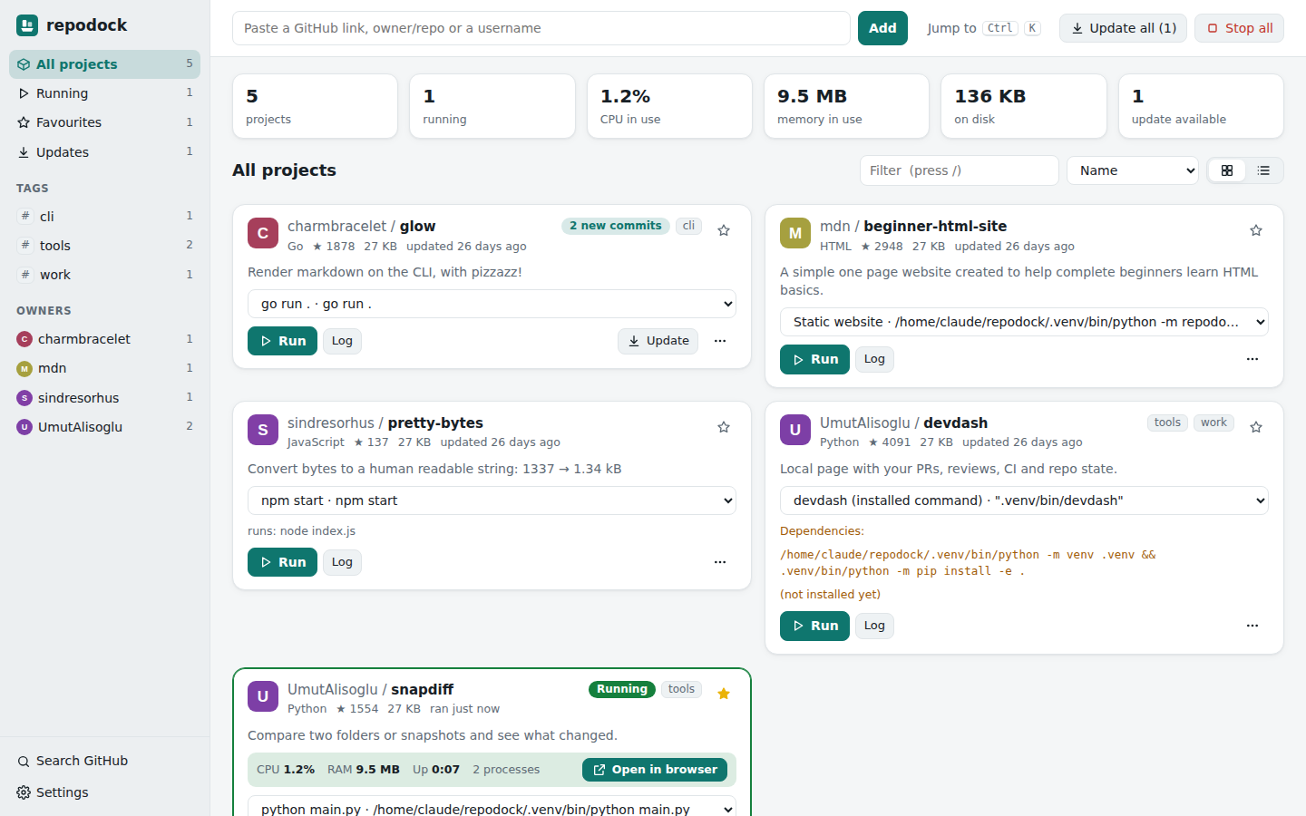This screenshot has width=1306, height=816.
Task: Open Log for devdash project
Action: point(874,626)
